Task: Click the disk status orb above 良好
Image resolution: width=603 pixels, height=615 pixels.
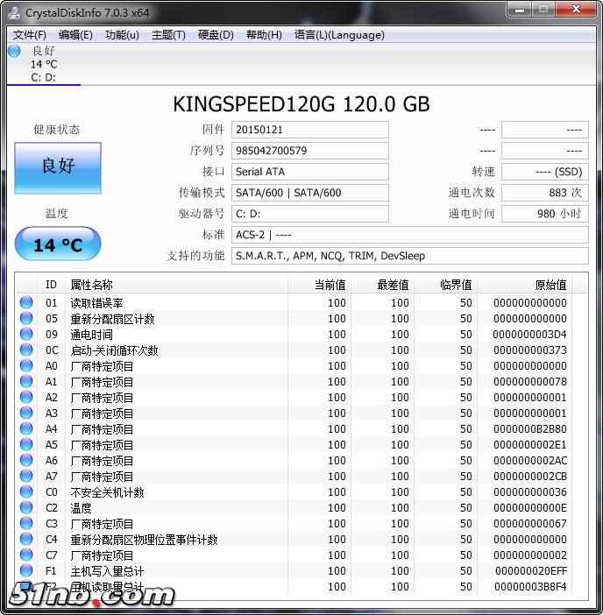Action: point(14,51)
